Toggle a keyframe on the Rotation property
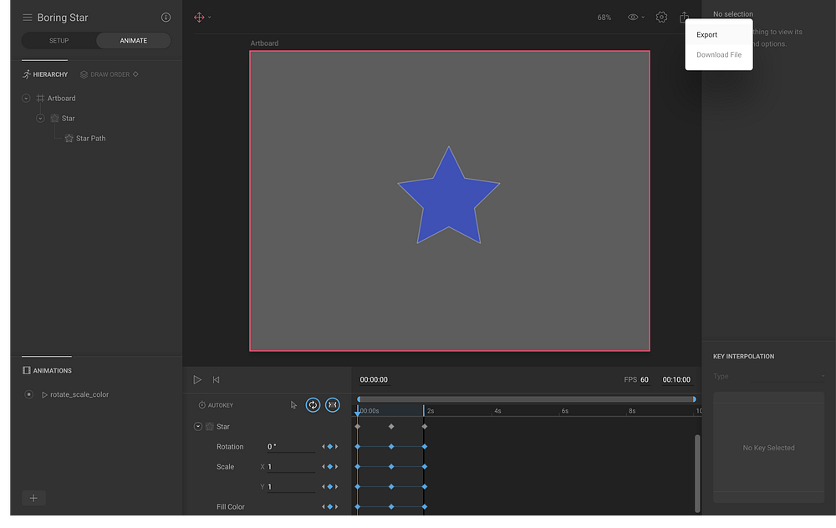The width and height of the screenshot is (836, 528). [x=329, y=446]
